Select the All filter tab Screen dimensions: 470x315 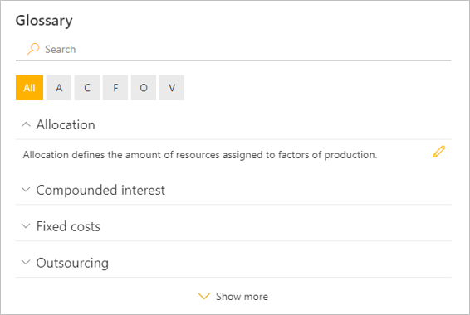coord(29,88)
